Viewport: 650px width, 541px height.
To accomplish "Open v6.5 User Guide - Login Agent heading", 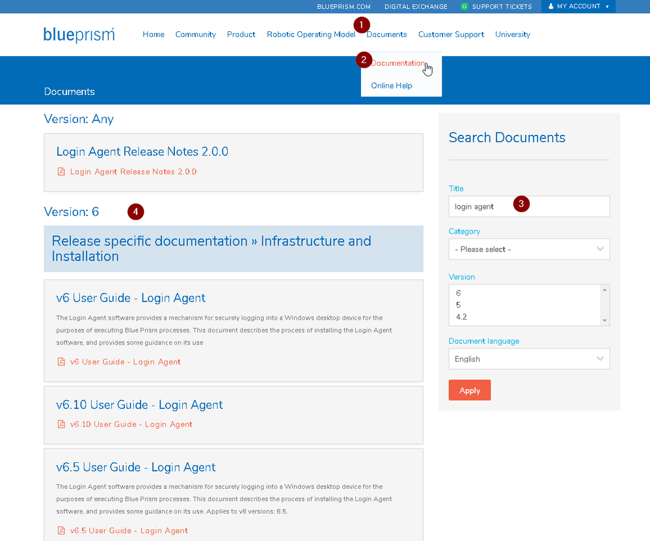I will (x=136, y=467).
